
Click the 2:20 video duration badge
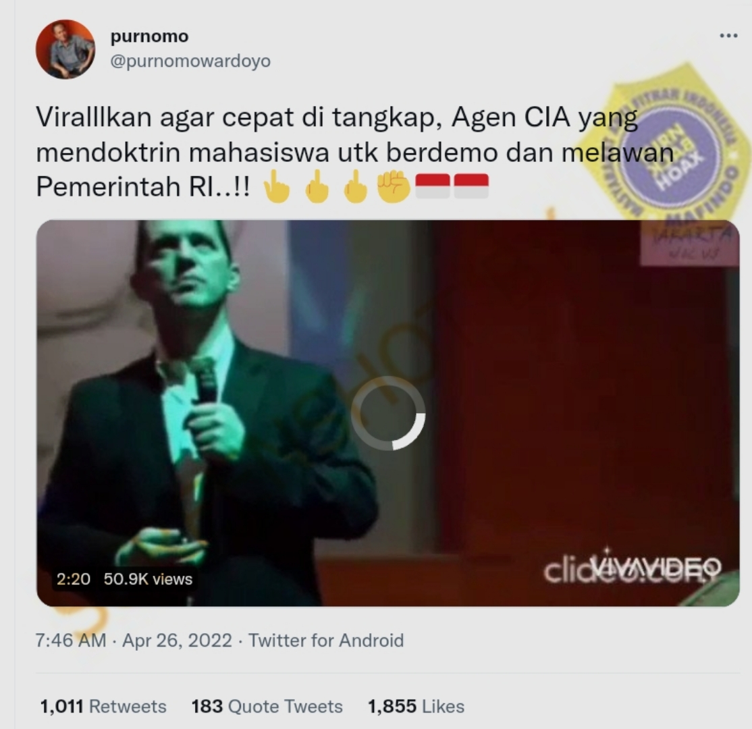[74, 579]
